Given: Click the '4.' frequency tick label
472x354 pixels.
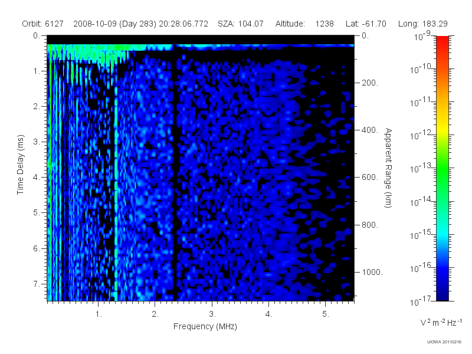Looking at the screenshot, I should [x=269, y=314].
